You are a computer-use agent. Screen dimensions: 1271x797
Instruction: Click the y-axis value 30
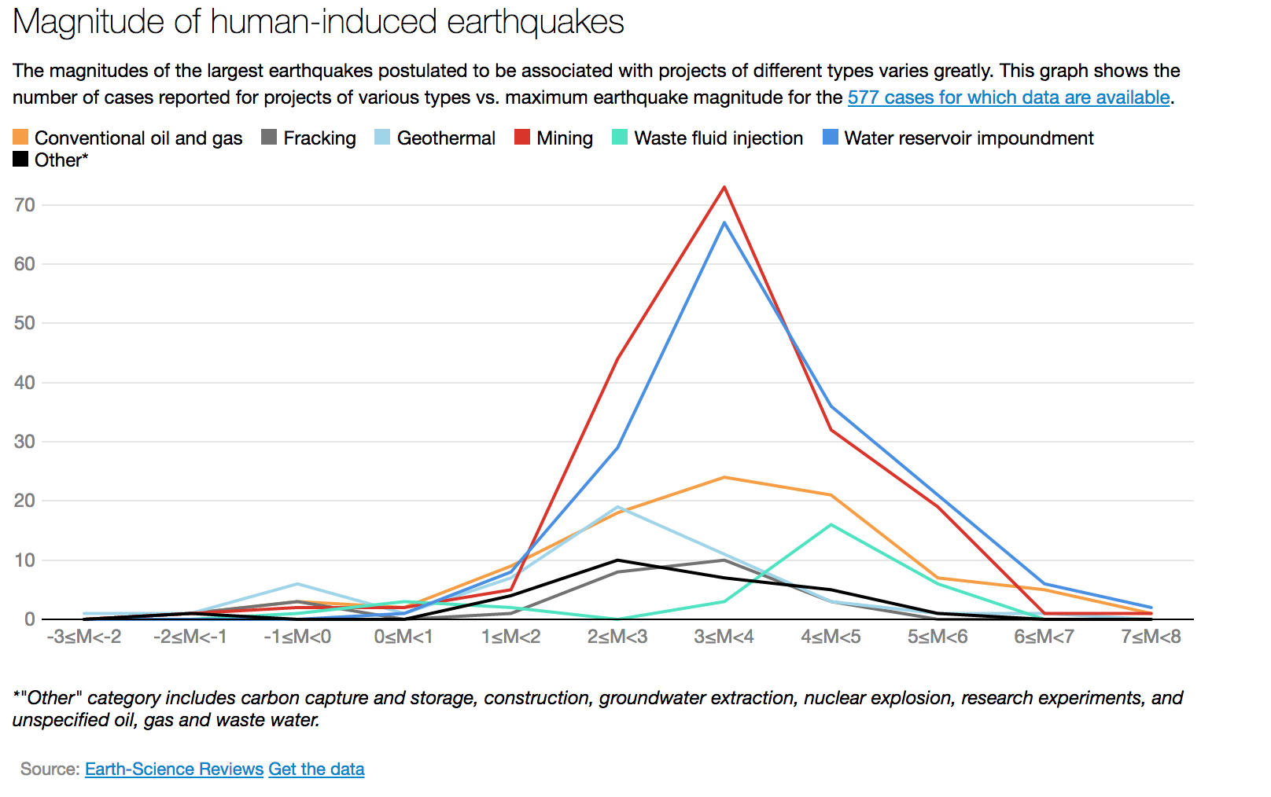[24, 442]
